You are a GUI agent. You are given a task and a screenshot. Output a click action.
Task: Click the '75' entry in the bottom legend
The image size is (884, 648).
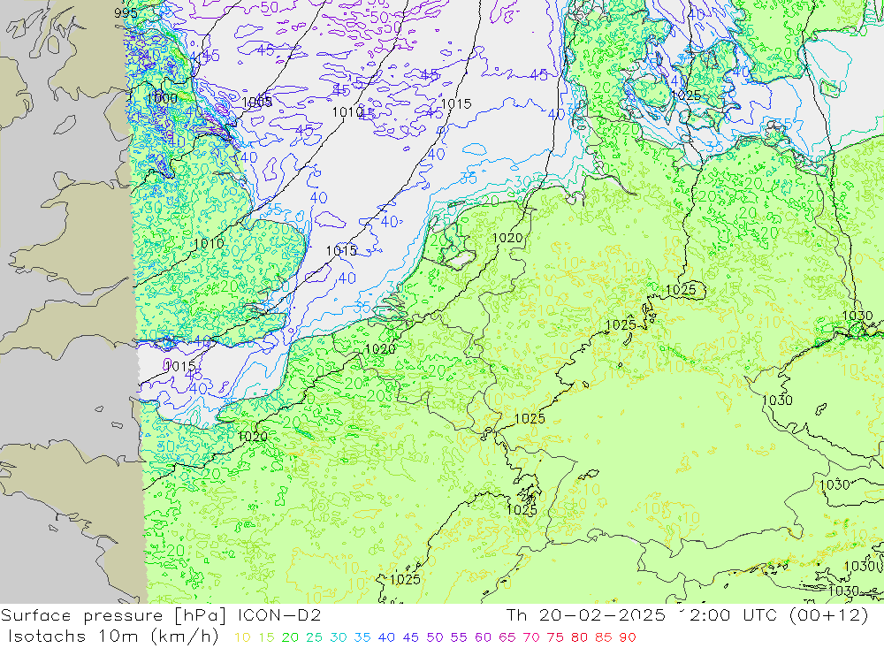(x=555, y=638)
